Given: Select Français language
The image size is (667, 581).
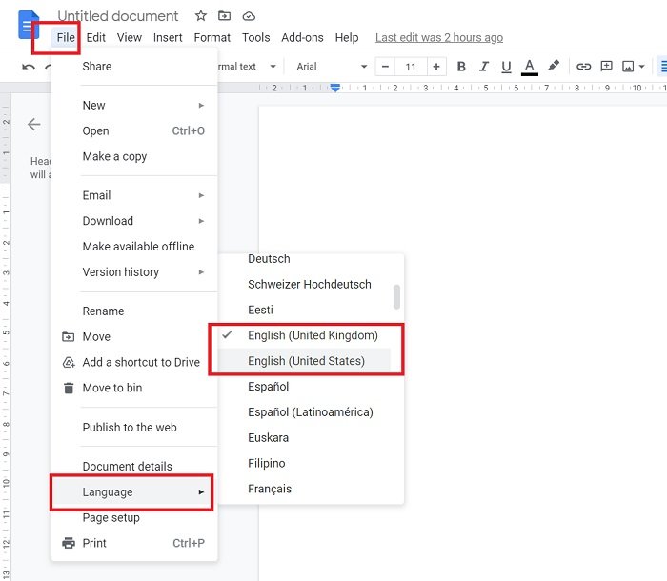Looking at the screenshot, I should pos(304,489).
